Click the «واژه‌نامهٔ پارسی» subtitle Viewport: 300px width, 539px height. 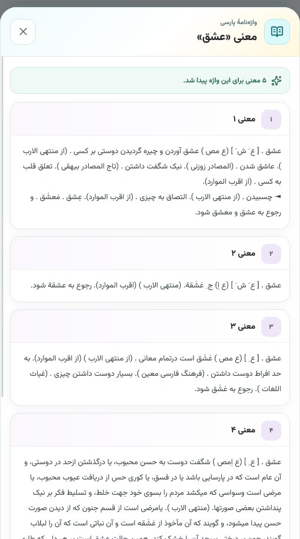239,22
